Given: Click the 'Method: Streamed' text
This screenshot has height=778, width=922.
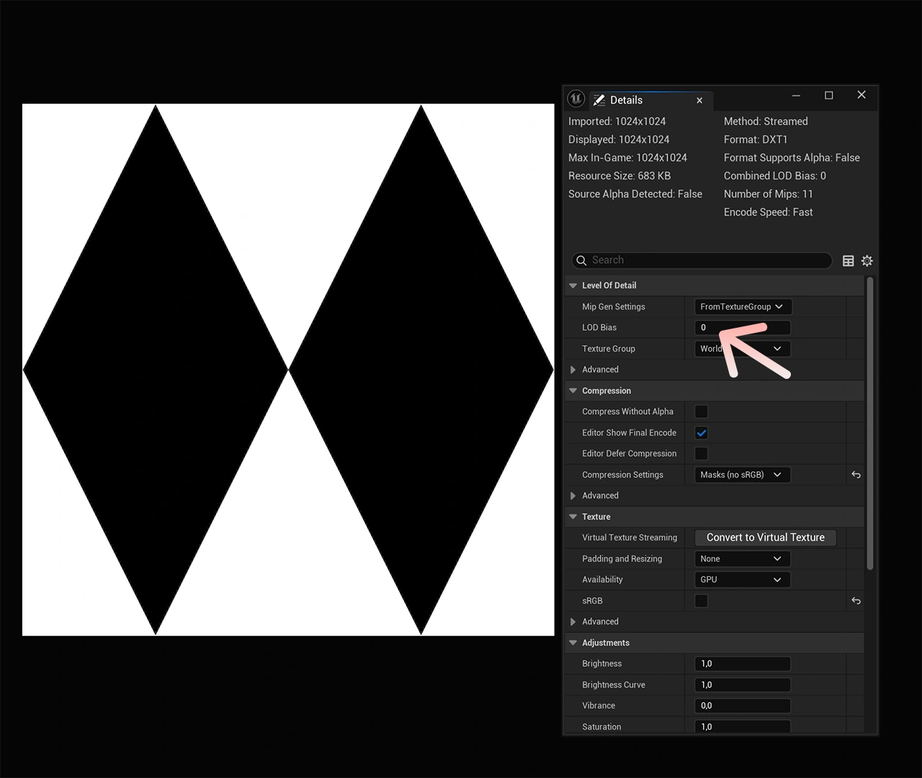Looking at the screenshot, I should tap(766, 122).
